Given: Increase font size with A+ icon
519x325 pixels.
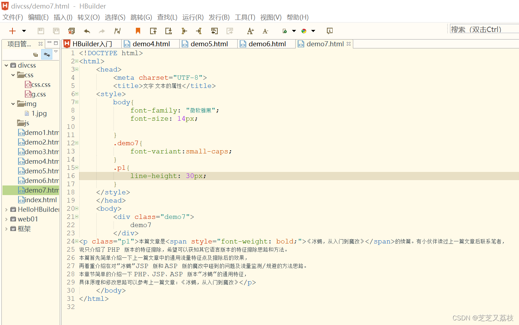Looking at the screenshot, I should pyautogui.click(x=250, y=31).
